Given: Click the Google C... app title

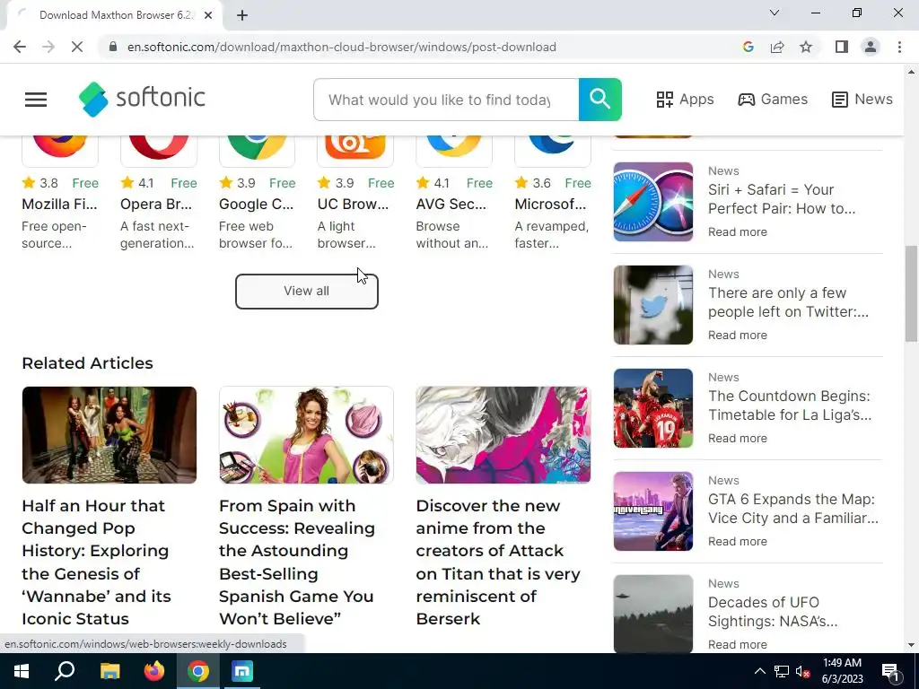Looking at the screenshot, I should [256, 204].
